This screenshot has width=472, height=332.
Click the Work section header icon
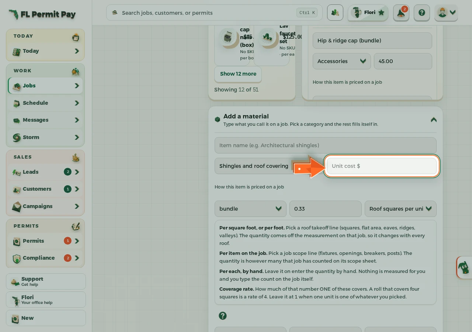76,71
